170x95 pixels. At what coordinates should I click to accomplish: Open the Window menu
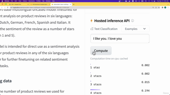[x=48, y=1]
